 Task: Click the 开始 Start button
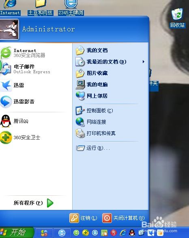tap(17, 233)
